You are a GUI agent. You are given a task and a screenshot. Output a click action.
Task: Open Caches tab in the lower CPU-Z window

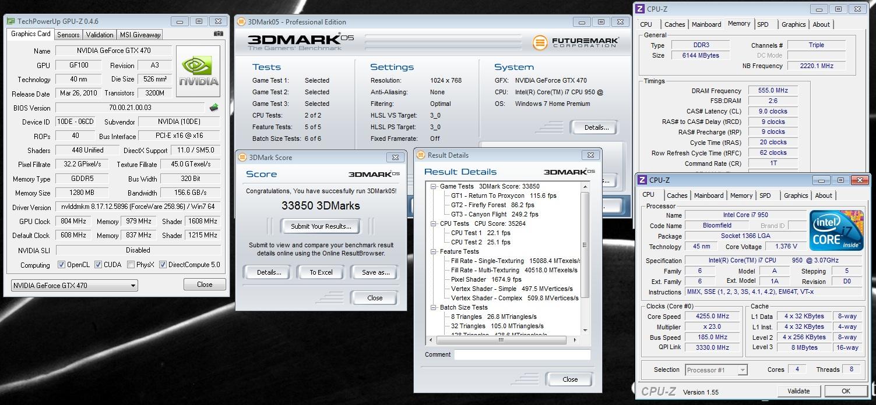tap(677, 196)
